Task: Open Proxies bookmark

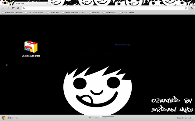Action: [x=94, y=13]
